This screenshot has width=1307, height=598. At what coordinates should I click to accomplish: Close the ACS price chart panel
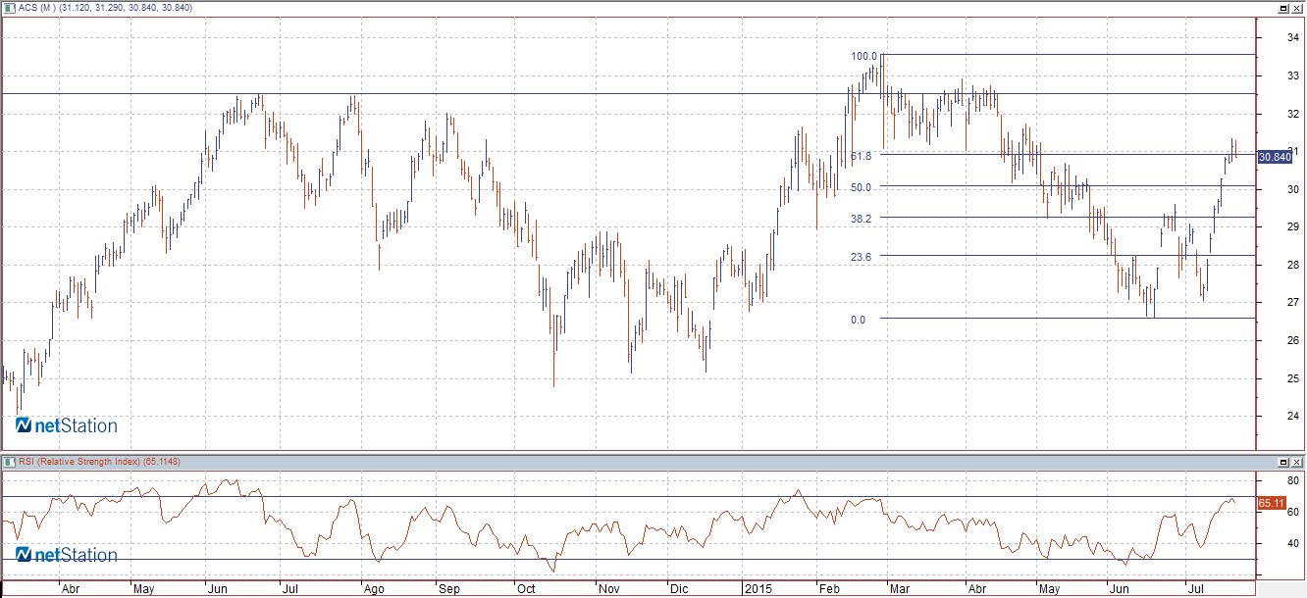(1296, 8)
